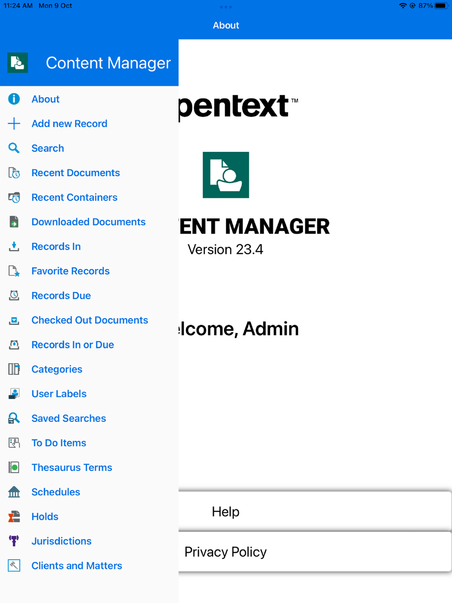Image resolution: width=452 pixels, height=603 pixels.
Task: Tap the User Labels icon
Action: pyautogui.click(x=14, y=394)
